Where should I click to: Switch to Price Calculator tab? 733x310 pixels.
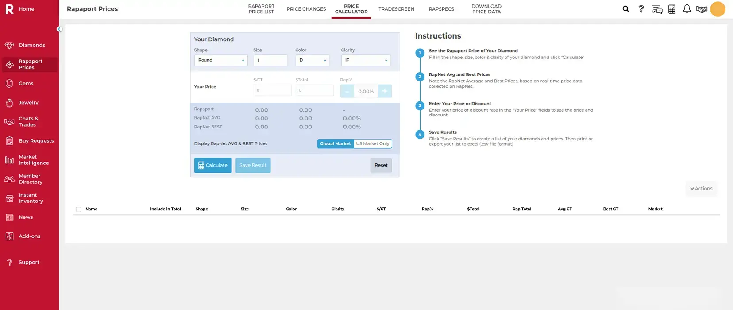pos(351,9)
